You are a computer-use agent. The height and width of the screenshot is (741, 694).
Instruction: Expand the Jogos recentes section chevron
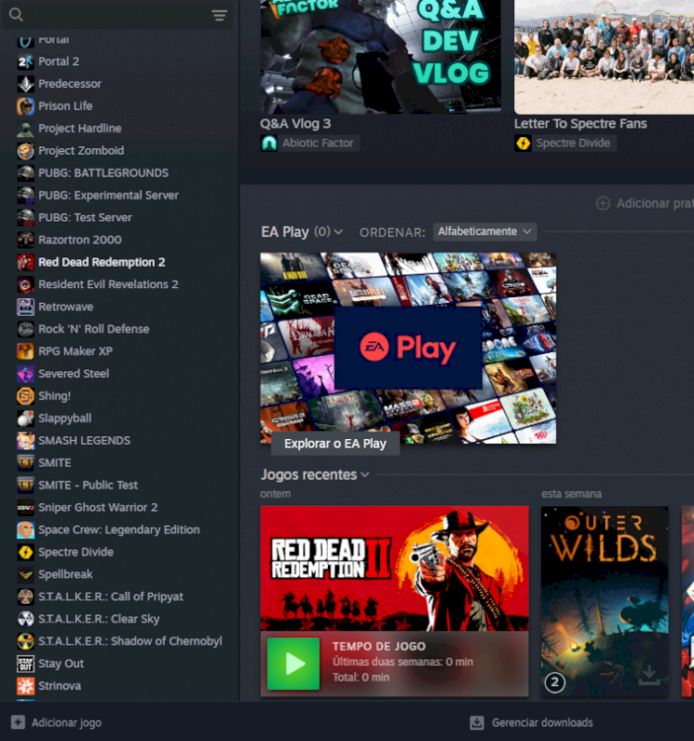click(365, 475)
